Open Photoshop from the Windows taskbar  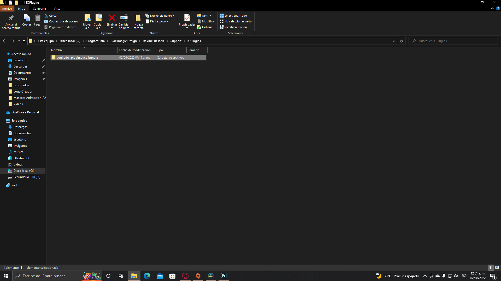223,276
